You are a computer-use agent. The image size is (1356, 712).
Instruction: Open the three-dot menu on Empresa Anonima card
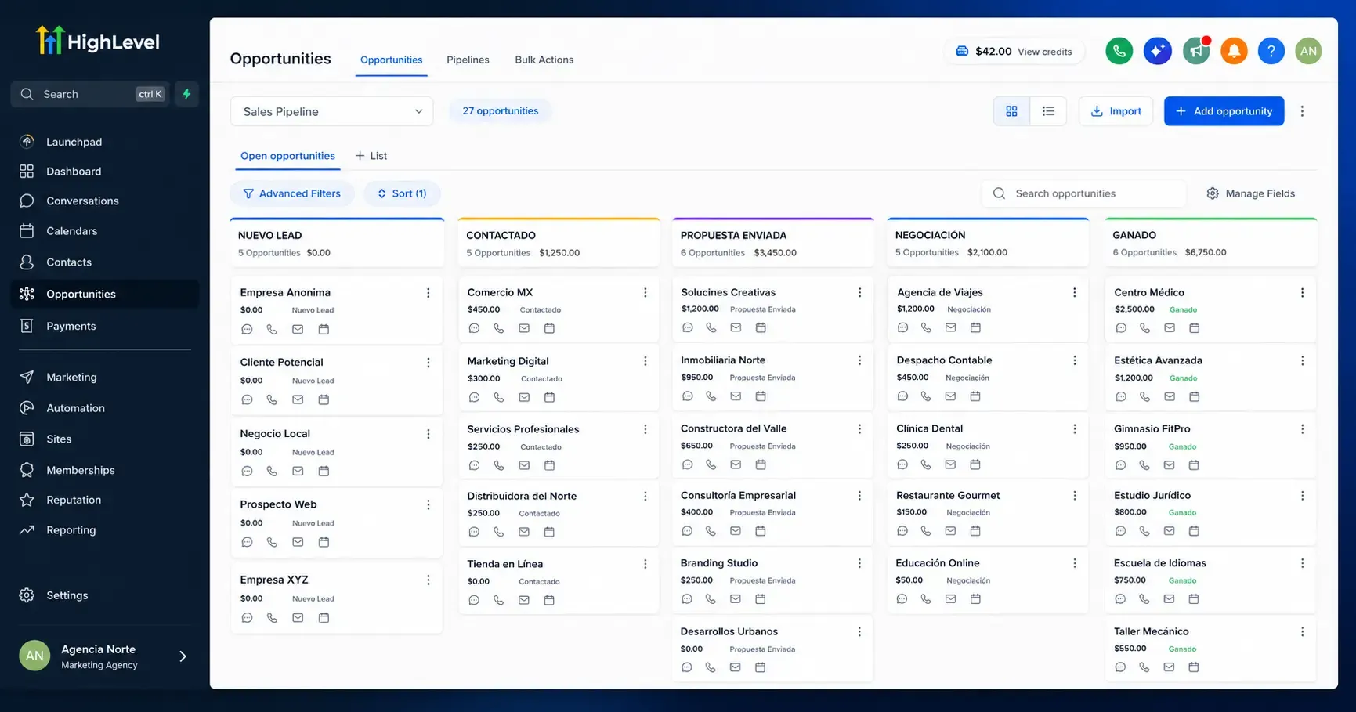pyautogui.click(x=428, y=293)
